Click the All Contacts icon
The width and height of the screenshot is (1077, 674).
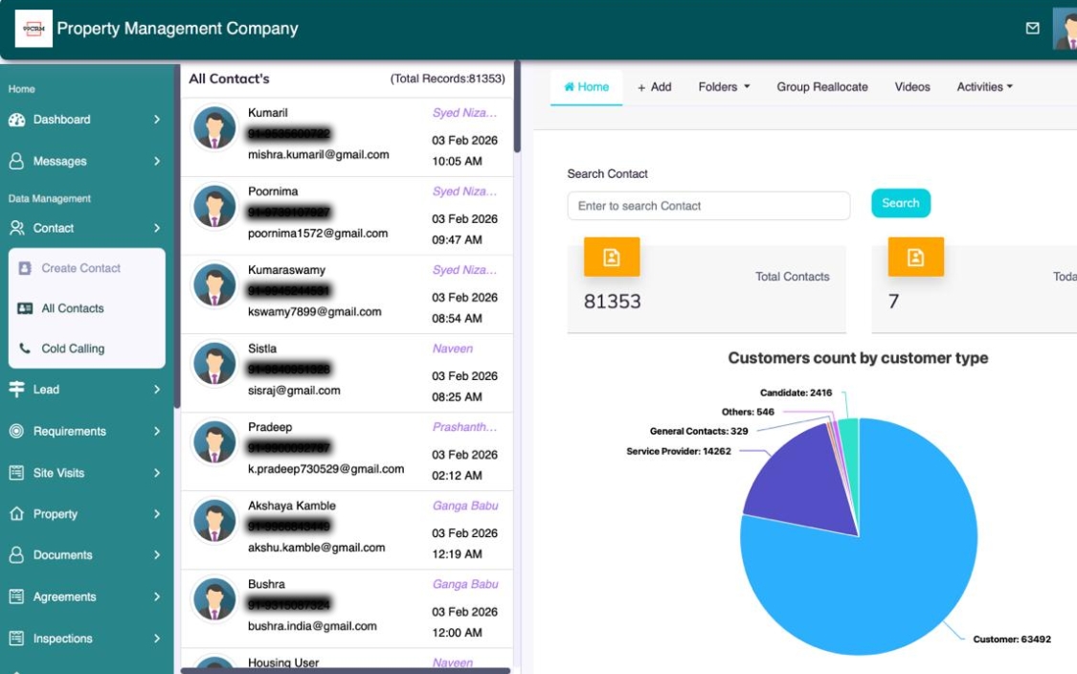pos(28,308)
